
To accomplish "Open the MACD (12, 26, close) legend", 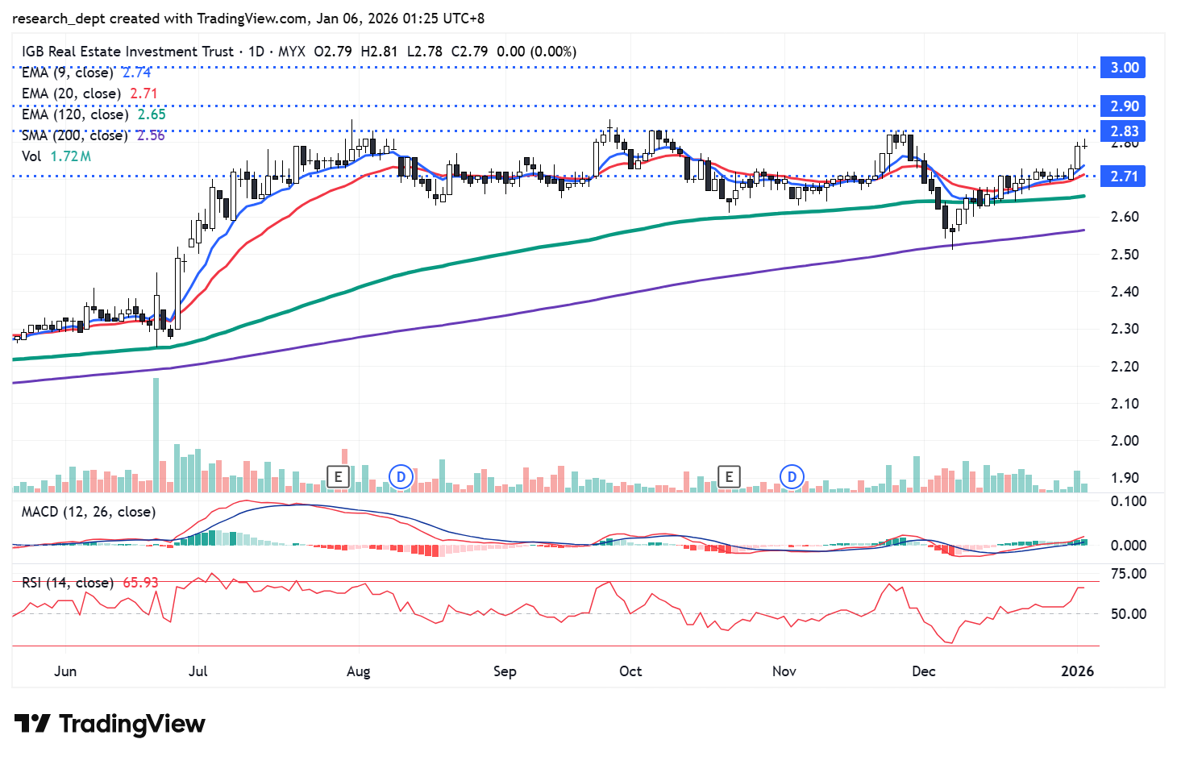I will coord(89,512).
